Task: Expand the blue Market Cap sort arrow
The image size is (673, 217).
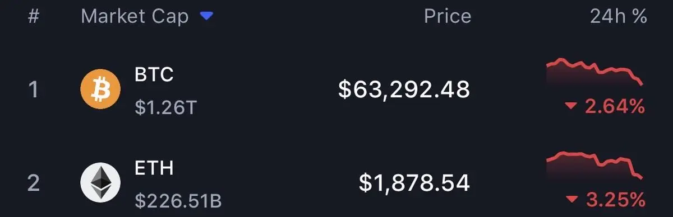Action: click(x=206, y=17)
